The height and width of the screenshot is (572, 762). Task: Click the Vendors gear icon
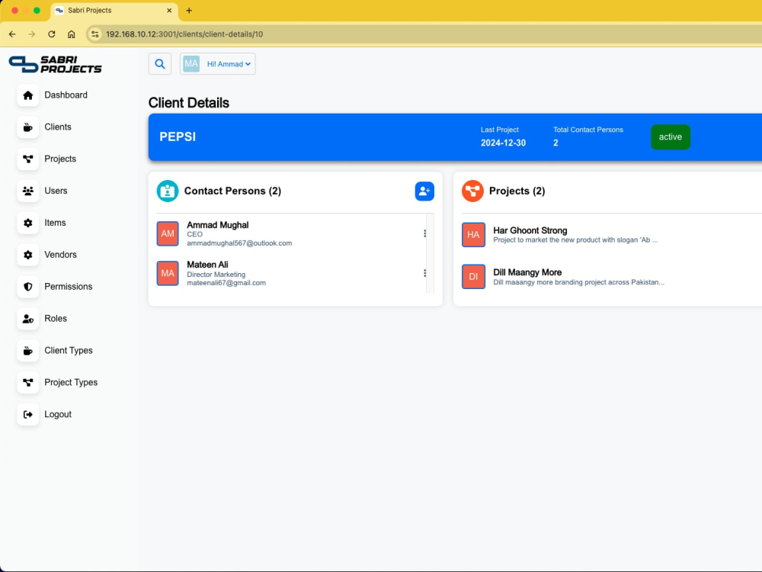tap(27, 255)
